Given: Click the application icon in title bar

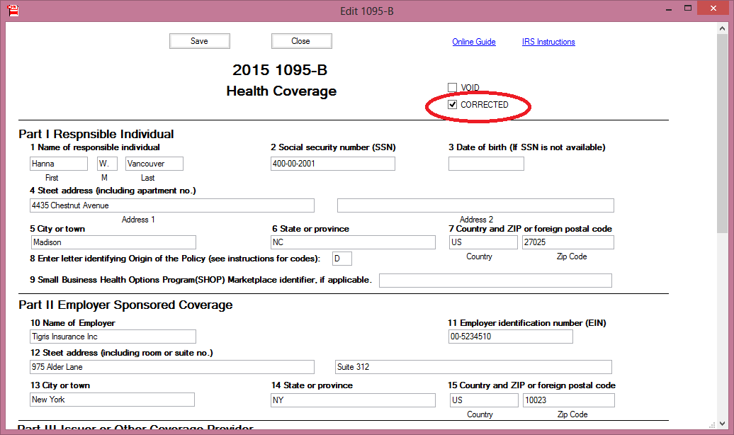Looking at the screenshot, I should 11,9.
